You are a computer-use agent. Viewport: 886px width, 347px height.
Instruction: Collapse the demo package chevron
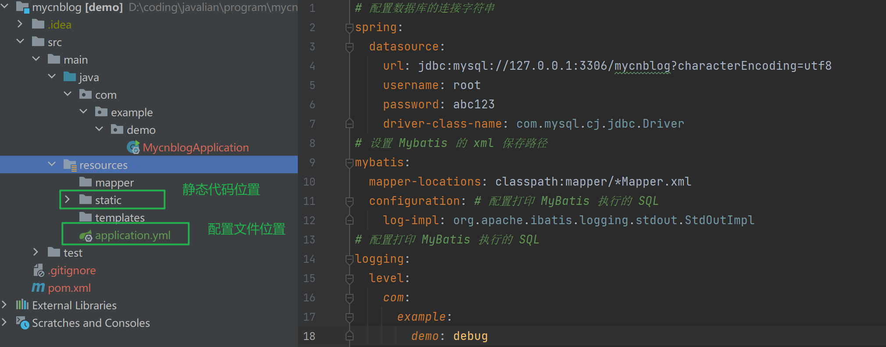point(99,129)
